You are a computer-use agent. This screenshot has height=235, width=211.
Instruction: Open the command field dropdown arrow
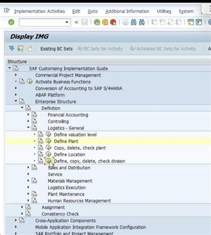point(67,22)
